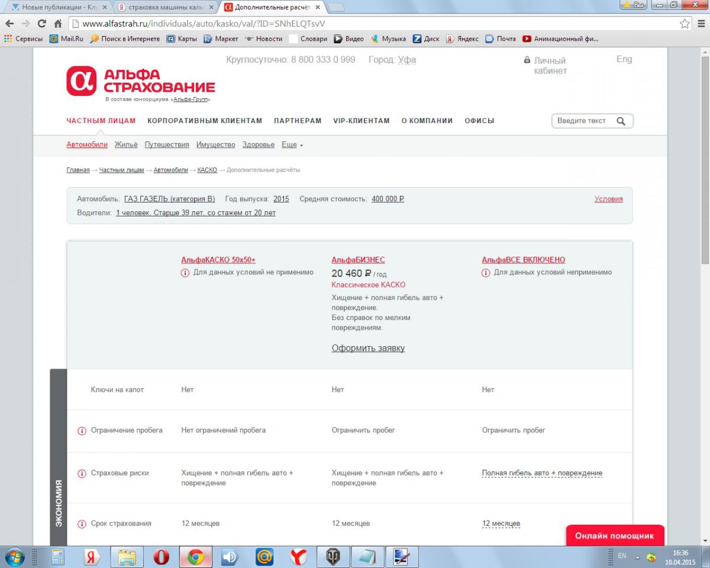Open the Mail.Ru bookmark

click(66, 38)
